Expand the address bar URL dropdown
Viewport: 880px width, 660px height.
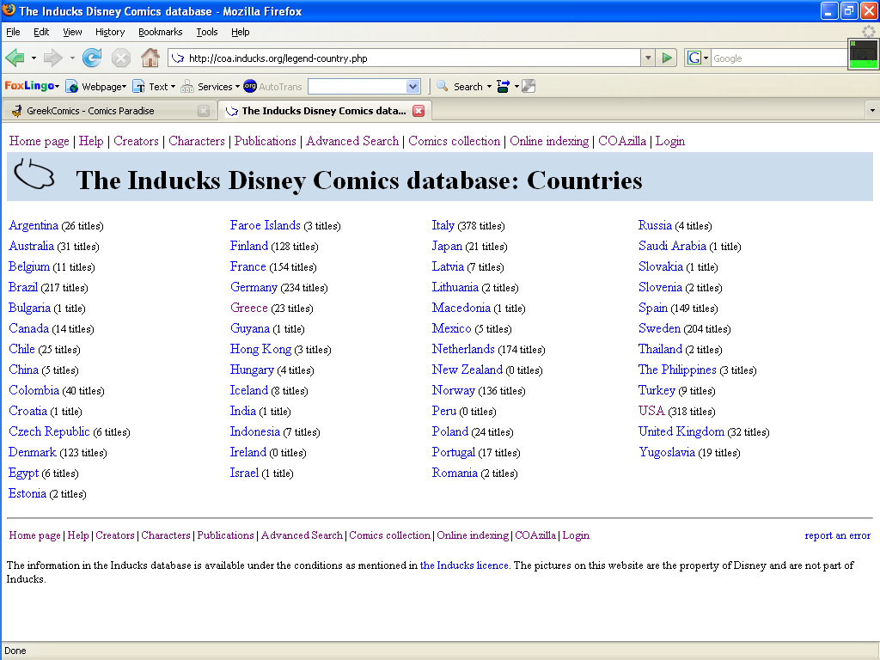(x=648, y=58)
